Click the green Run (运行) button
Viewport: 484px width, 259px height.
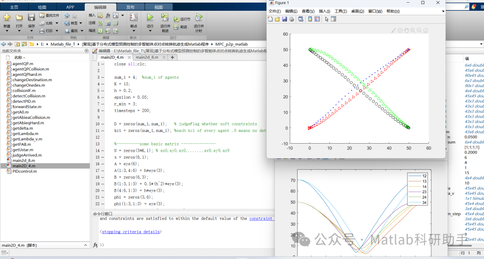150,18
